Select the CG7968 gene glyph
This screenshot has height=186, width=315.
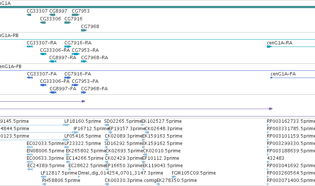[84, 30]
